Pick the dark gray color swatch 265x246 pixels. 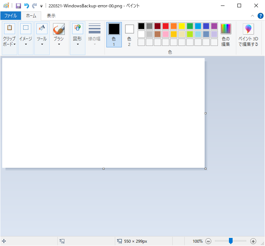click(x=149, y=26)
